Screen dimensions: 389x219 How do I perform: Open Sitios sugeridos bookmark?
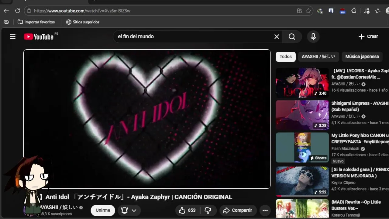point(83,22)
